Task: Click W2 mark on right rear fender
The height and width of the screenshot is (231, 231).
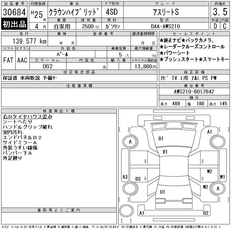Action: click(x=206, y=187)
